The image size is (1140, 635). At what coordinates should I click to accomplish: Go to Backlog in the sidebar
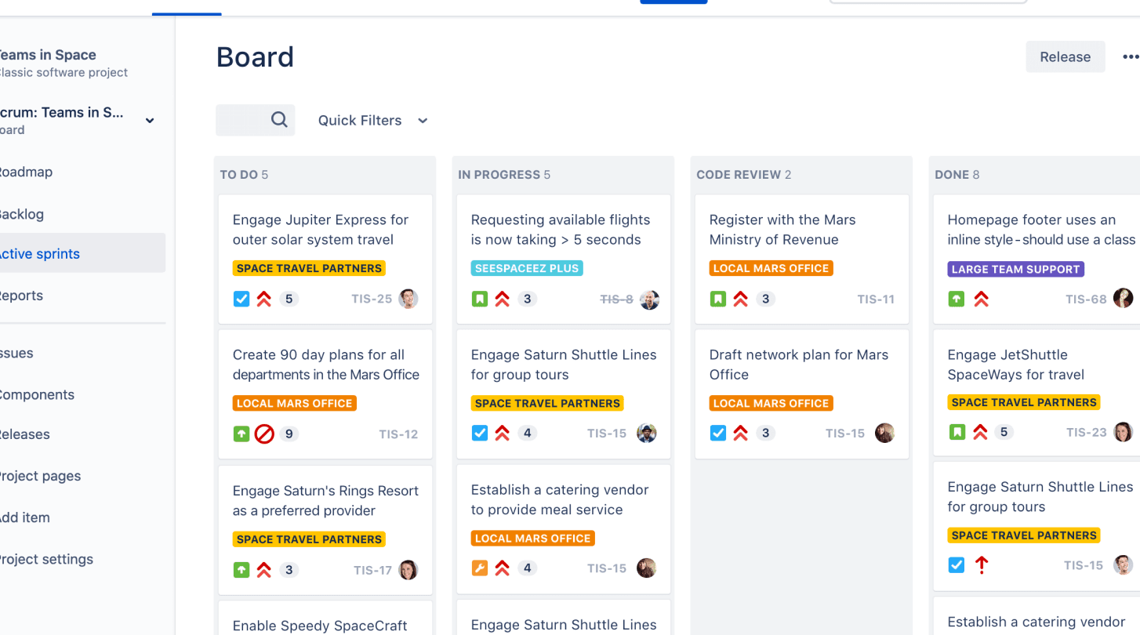21,214
